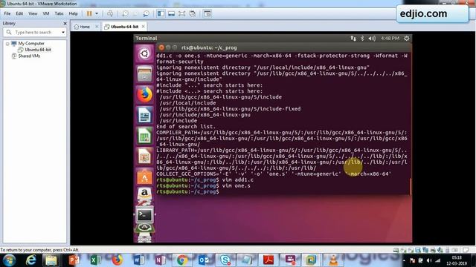Image resolution: width=476 pixels, height=267 pixels.
Task: Open LibreOffice Calc from the launcher
Action: 144,136
